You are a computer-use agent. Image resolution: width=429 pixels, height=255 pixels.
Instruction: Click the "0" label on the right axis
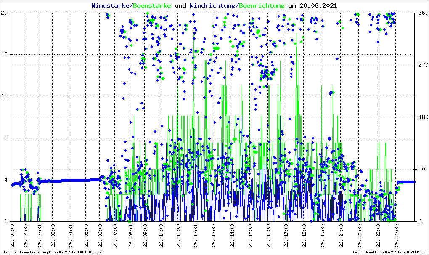pos(420,222)
